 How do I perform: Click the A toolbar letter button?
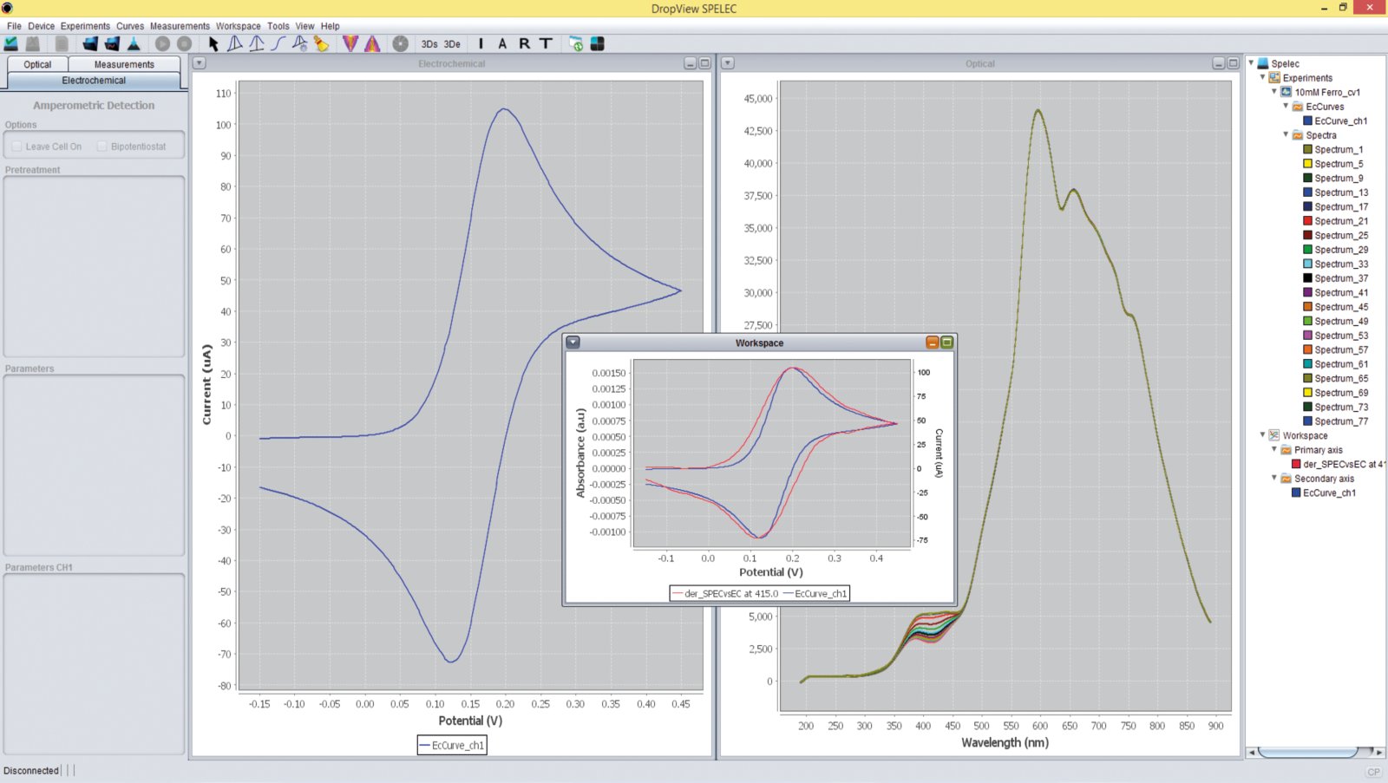(x=502, y=43)
